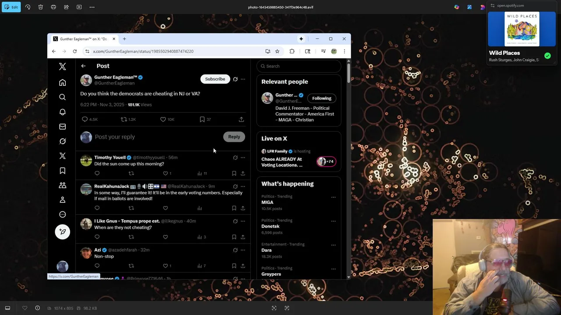Image resolution: width=561 pixels, height=315 pixels.
Task: Open MIGA trending topic
Action: (x=267, y=202)
